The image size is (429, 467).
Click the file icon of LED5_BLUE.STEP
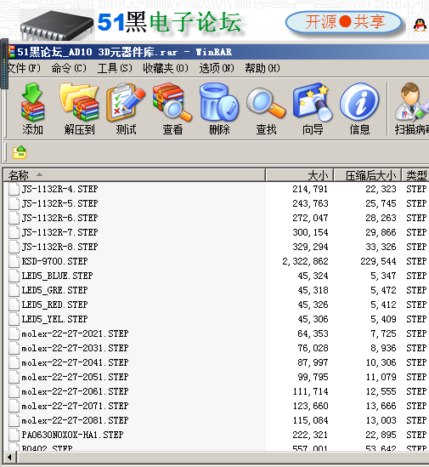pos(14,276)
